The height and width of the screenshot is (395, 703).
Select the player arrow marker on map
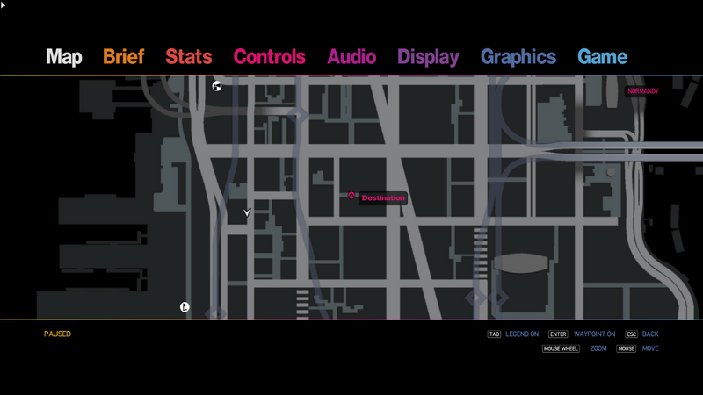(x=247, y=212)
